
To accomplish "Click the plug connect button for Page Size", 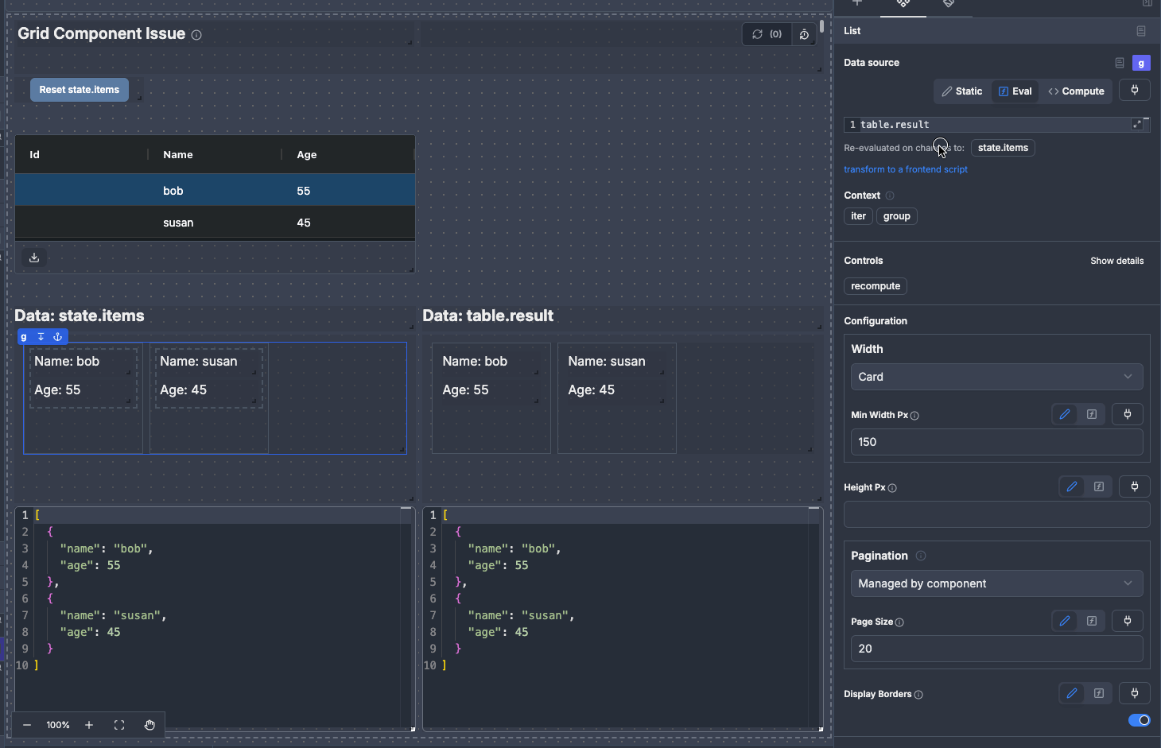I will pyautogui.click(x=1128, y=621).
